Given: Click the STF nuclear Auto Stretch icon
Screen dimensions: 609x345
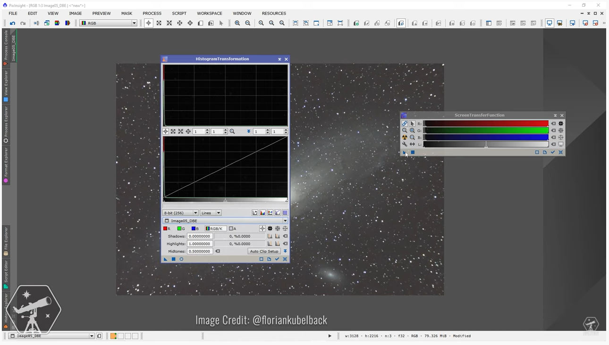Looking at the screenshot, I should point(405,138).
